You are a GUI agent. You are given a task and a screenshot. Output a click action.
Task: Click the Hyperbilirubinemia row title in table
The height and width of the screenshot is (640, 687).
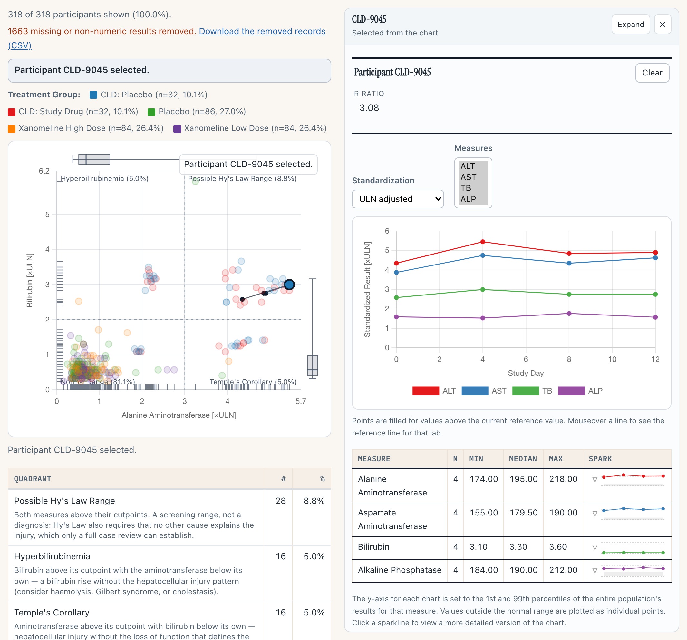(52, 556)
